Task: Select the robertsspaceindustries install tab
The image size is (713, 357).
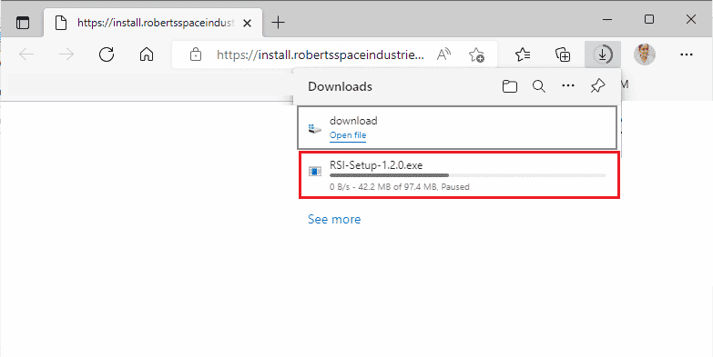Action: click(153, 22)
